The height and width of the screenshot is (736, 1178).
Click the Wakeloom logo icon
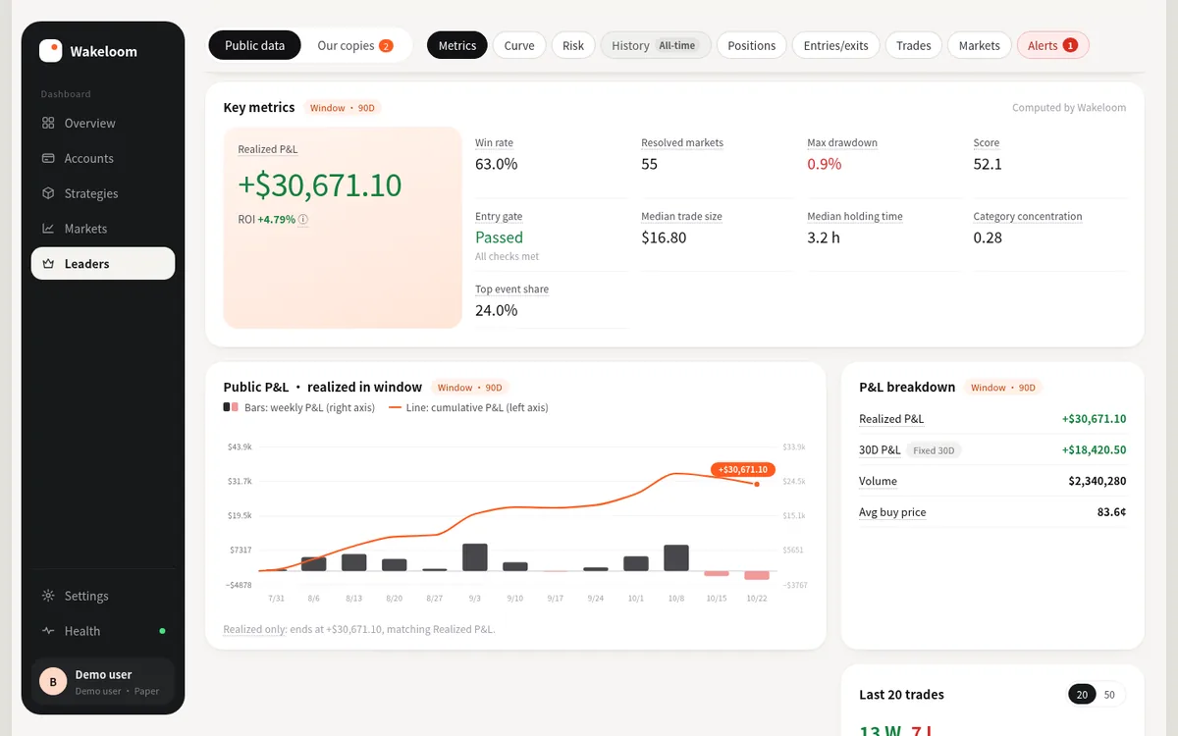[x=50, y=51]
